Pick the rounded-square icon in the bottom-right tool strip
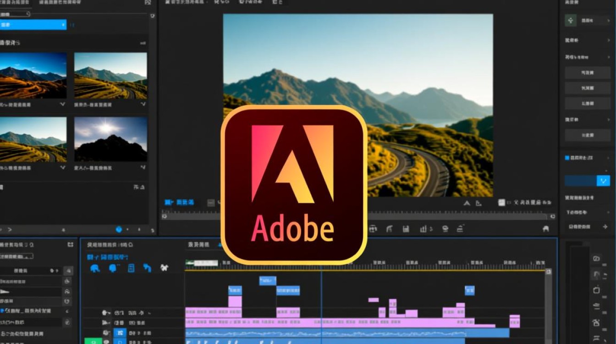The height and width of the screenshot is (344, 616). (596, 290)
